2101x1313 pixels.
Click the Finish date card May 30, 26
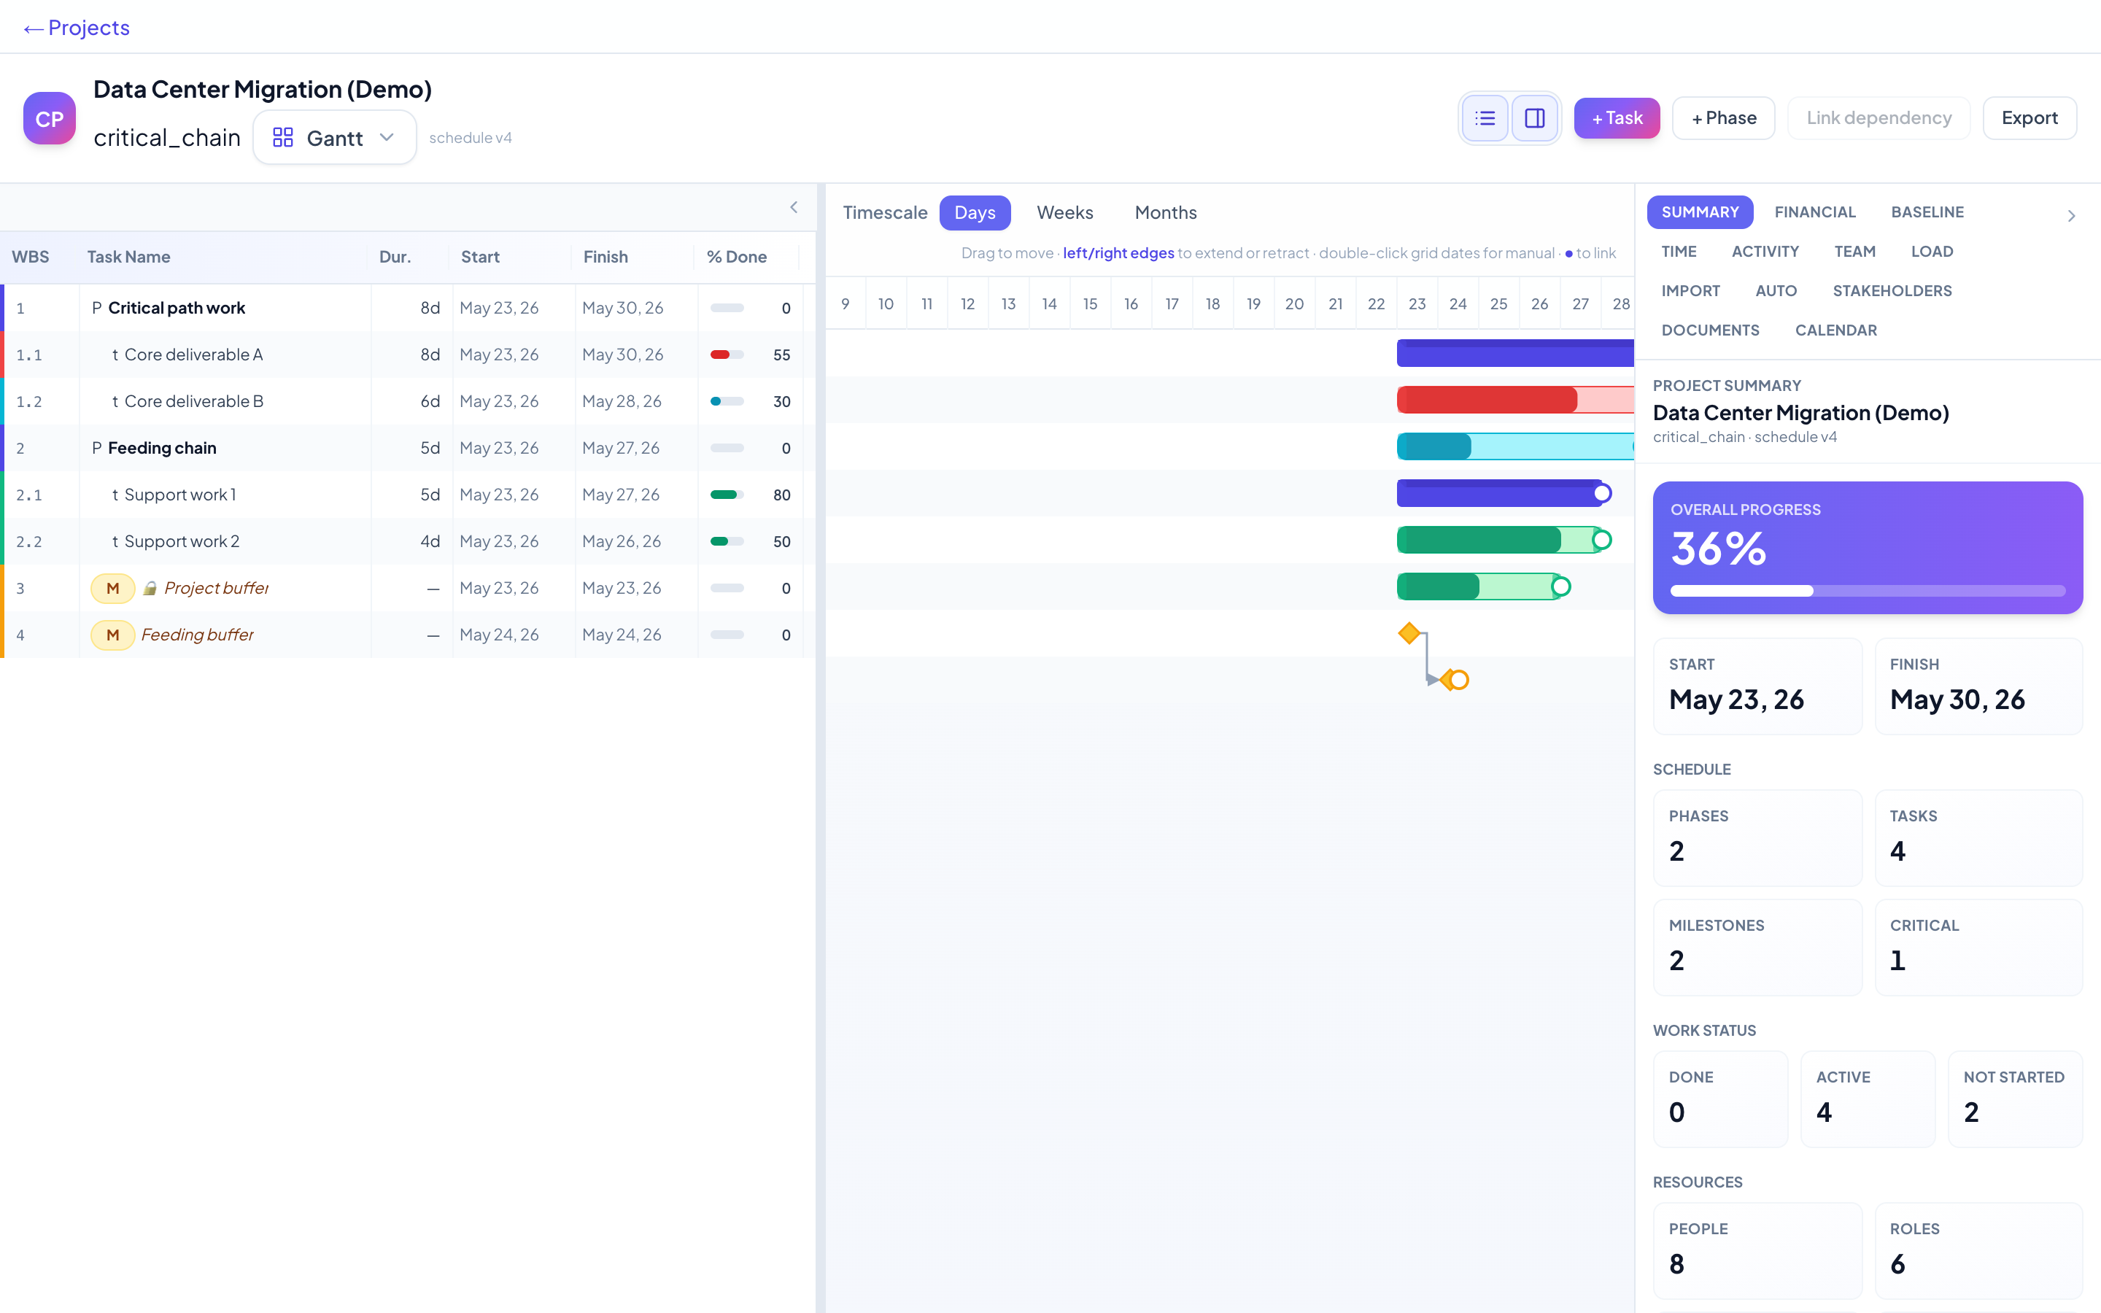pyautogui.click(x=1978, y=687)
